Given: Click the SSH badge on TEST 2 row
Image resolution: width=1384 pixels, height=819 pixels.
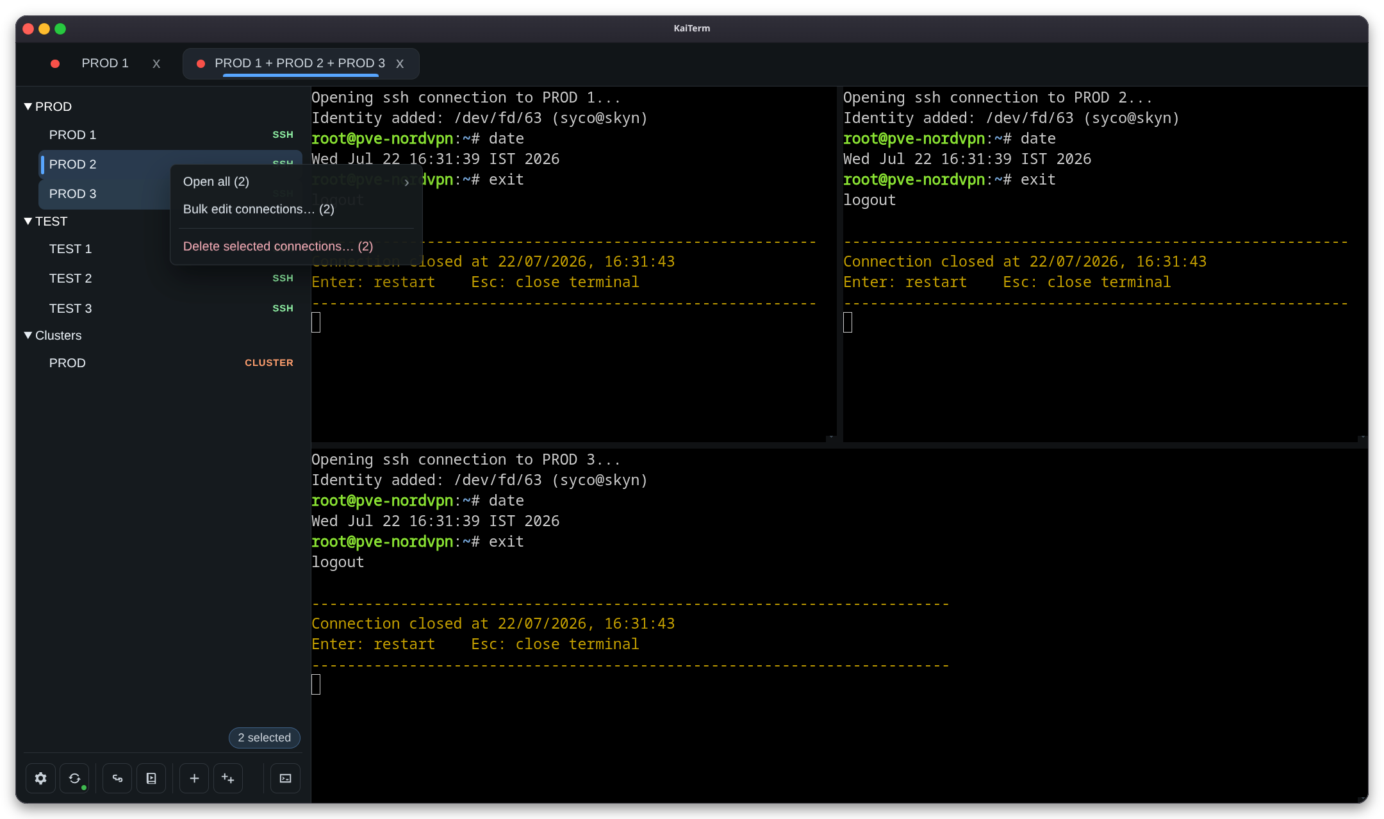Looking at the screenshot, I should [283, 278].
